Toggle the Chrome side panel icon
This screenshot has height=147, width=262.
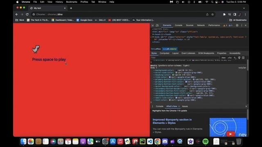tap(235, 15)
